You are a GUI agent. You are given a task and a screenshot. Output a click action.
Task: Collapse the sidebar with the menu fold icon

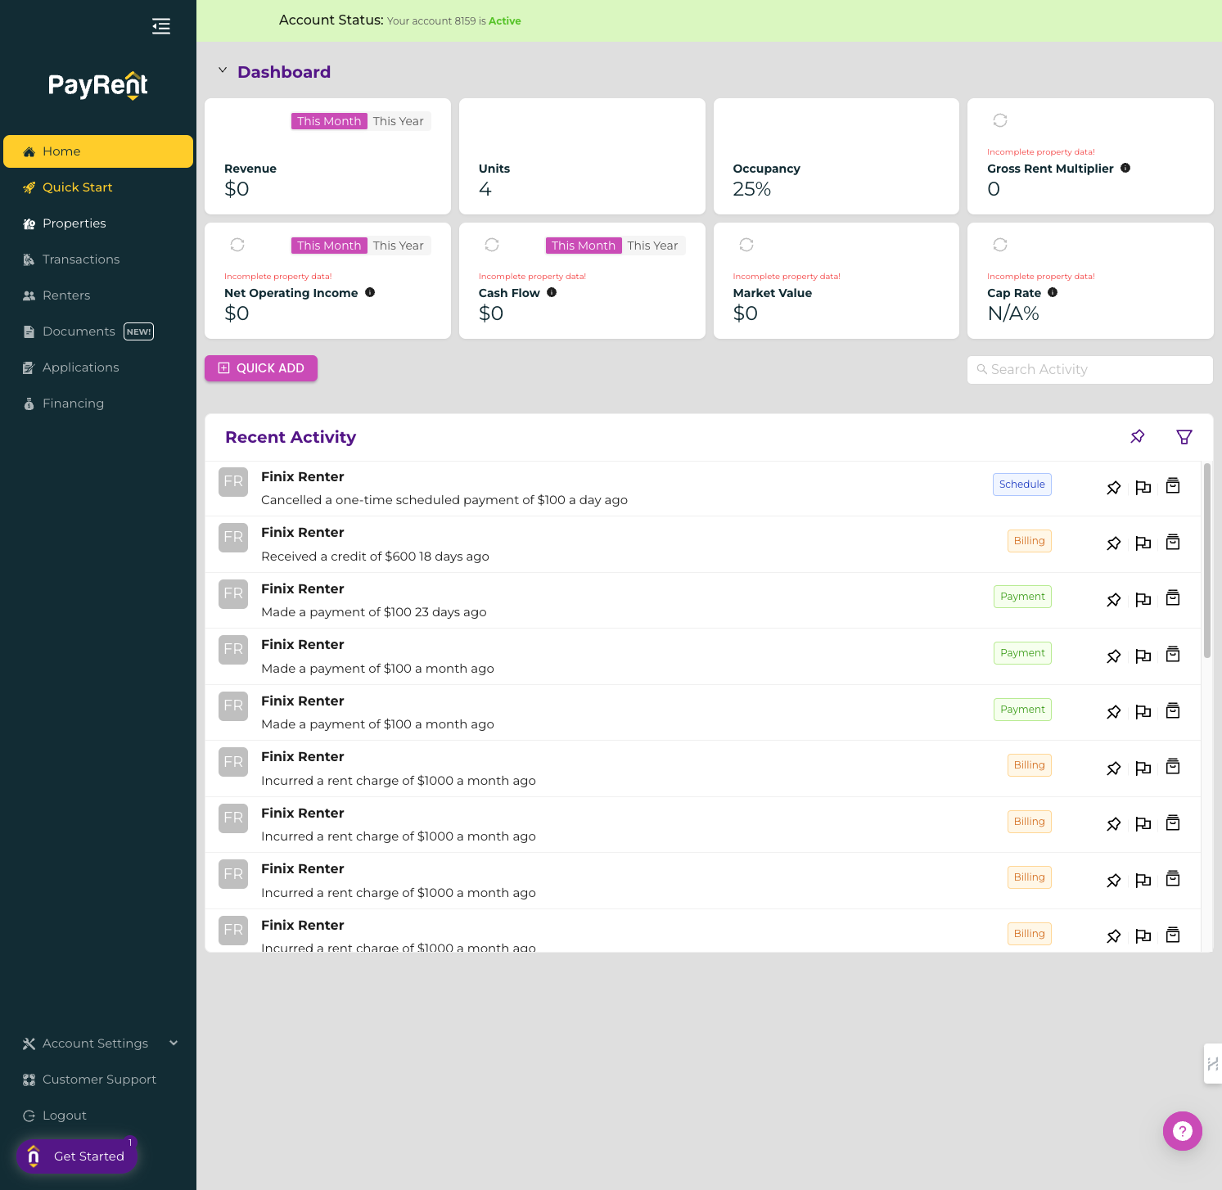click(161, 26)
